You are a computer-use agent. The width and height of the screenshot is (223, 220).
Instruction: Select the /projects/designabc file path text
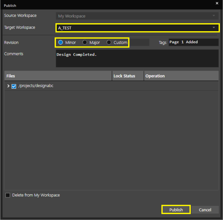(x=36, y=86)
